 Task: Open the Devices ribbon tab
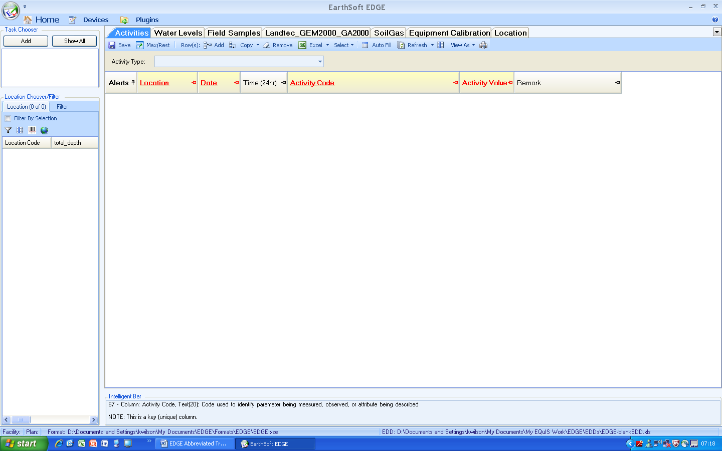(89, 20)
